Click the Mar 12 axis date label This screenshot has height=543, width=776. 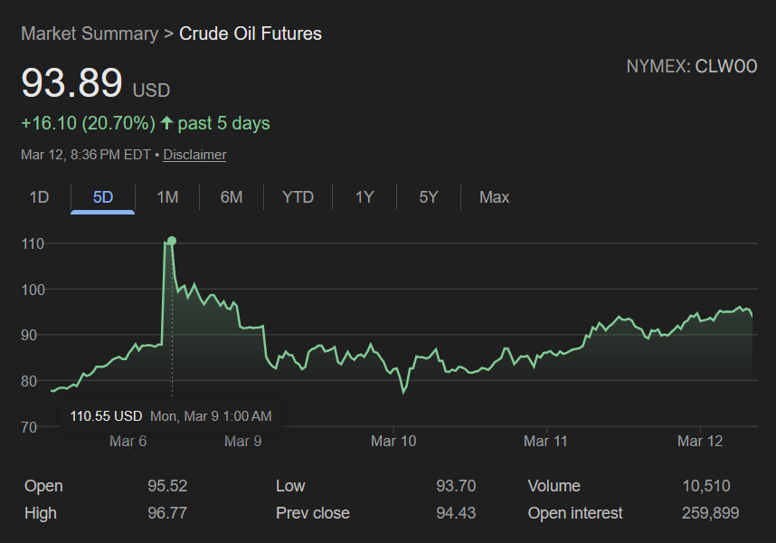tap(700, 441)
